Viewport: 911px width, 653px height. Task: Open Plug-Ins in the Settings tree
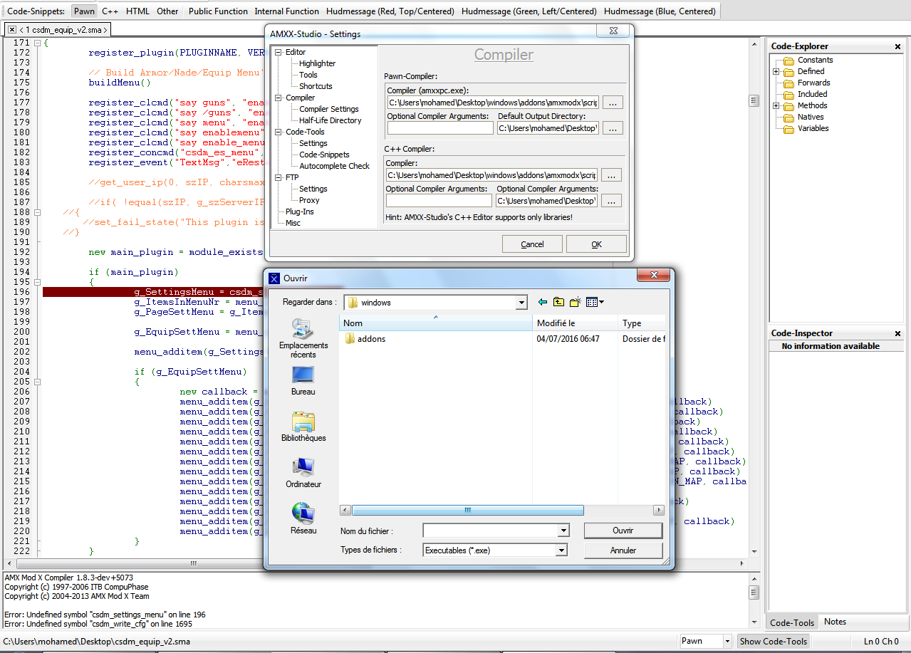pyautogui.click(x=299, y=211)
